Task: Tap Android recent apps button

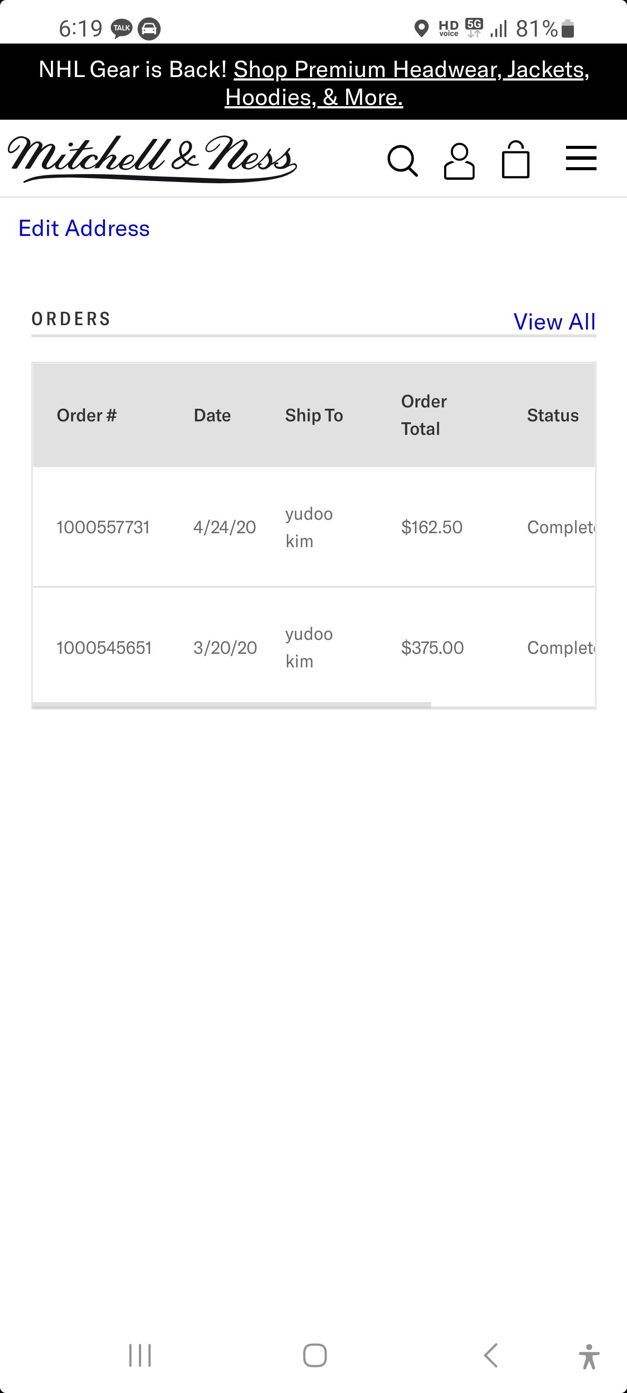Action: (x=140, y=1355)
